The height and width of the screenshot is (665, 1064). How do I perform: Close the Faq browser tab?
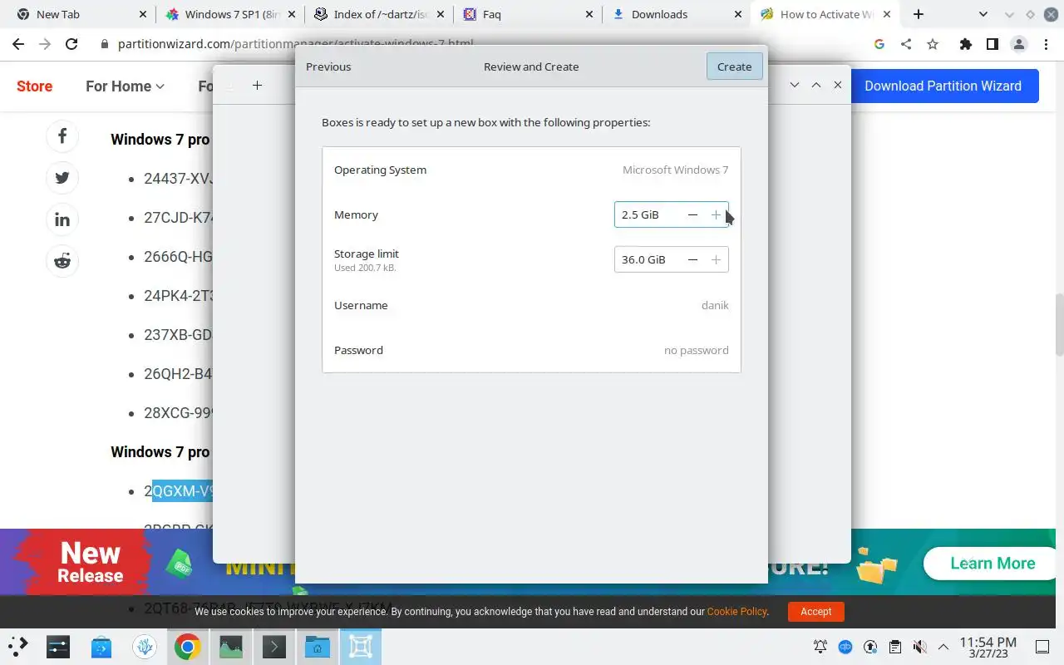pos(589,14)
